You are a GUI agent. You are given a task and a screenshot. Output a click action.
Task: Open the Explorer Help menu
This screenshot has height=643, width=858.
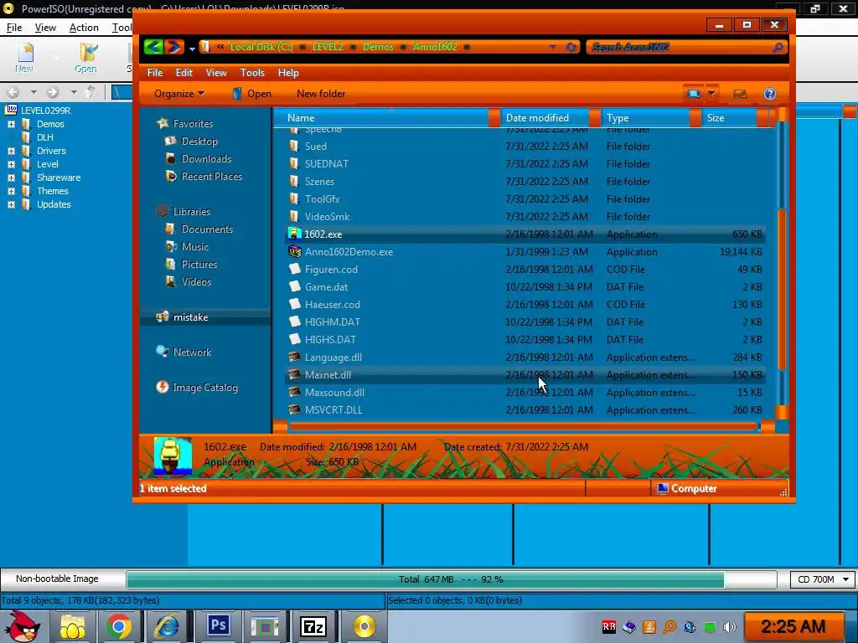point(288,73)
